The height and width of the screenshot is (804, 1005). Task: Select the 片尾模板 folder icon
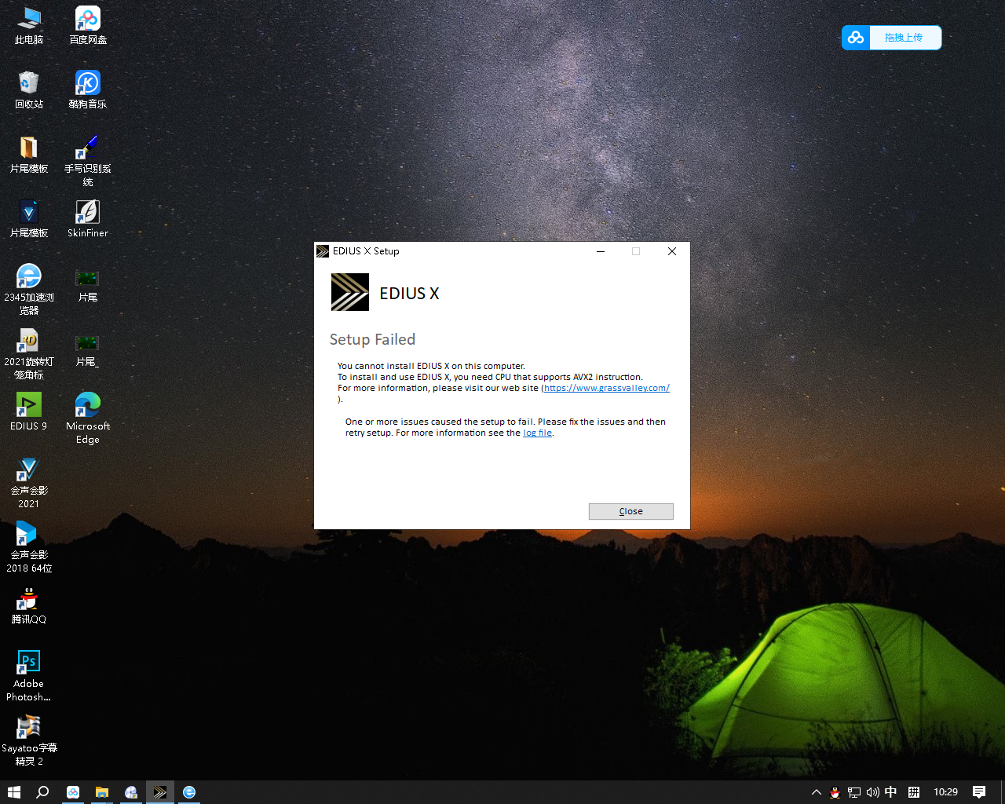29,154
